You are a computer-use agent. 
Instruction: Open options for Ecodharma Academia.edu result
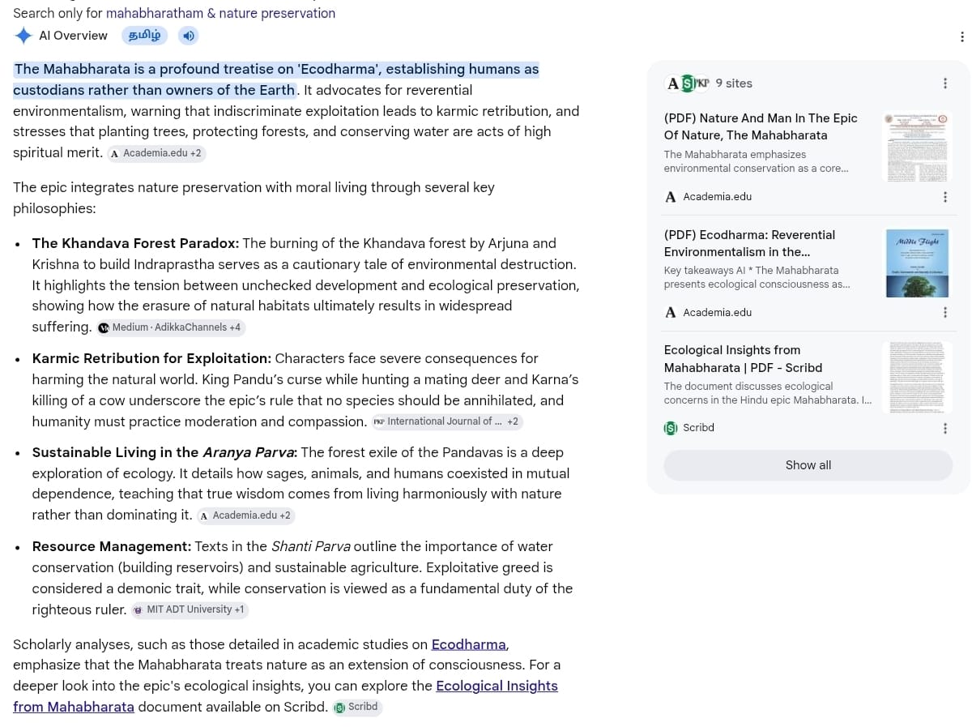click(944, 313)
